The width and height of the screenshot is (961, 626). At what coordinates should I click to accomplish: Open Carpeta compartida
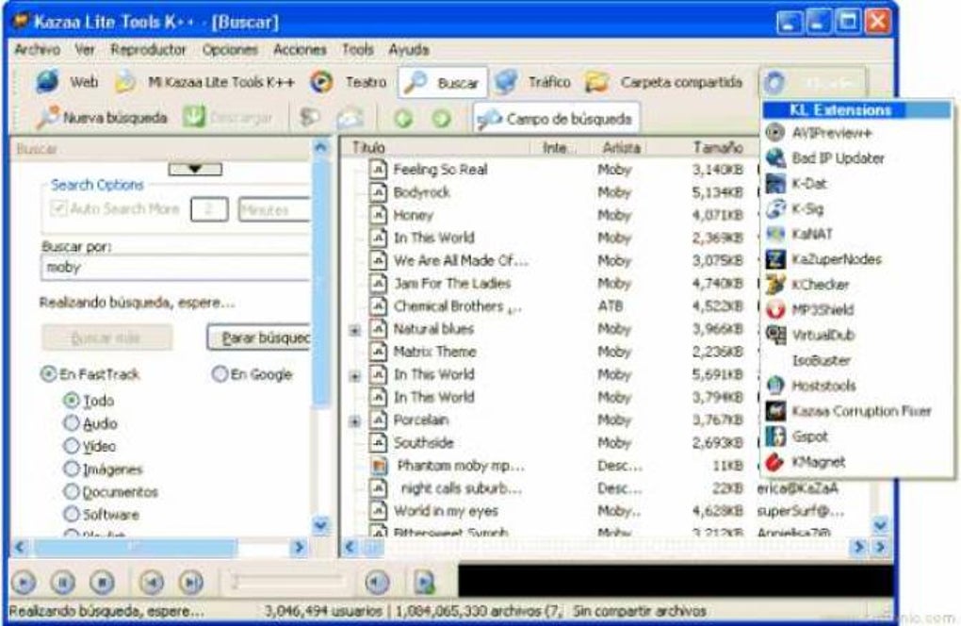pos(664,81)
